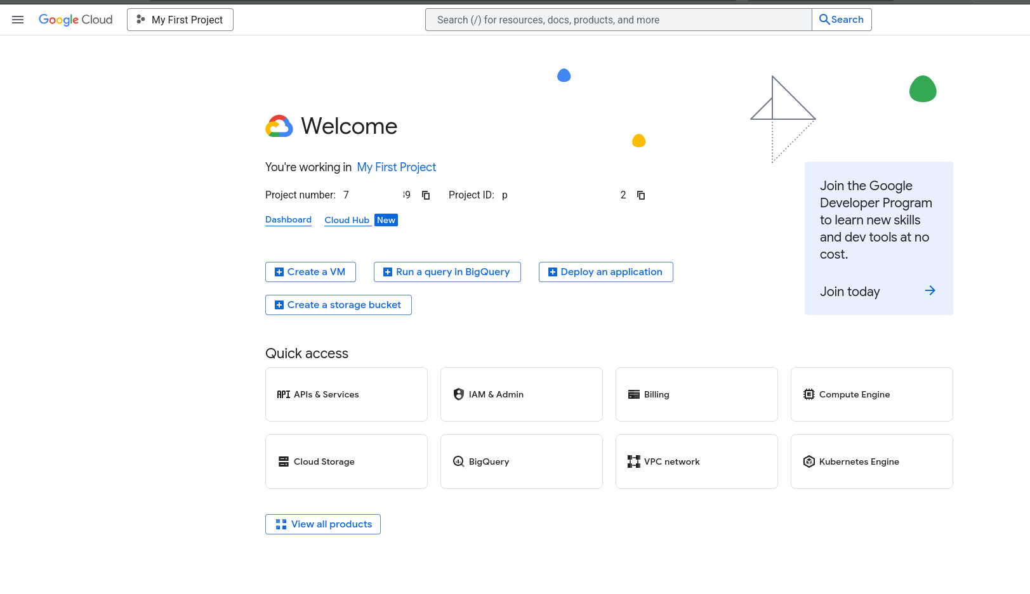The image size is (1030, 594).
Task: Open the APIs & Services card
Action: click(346, 394)
